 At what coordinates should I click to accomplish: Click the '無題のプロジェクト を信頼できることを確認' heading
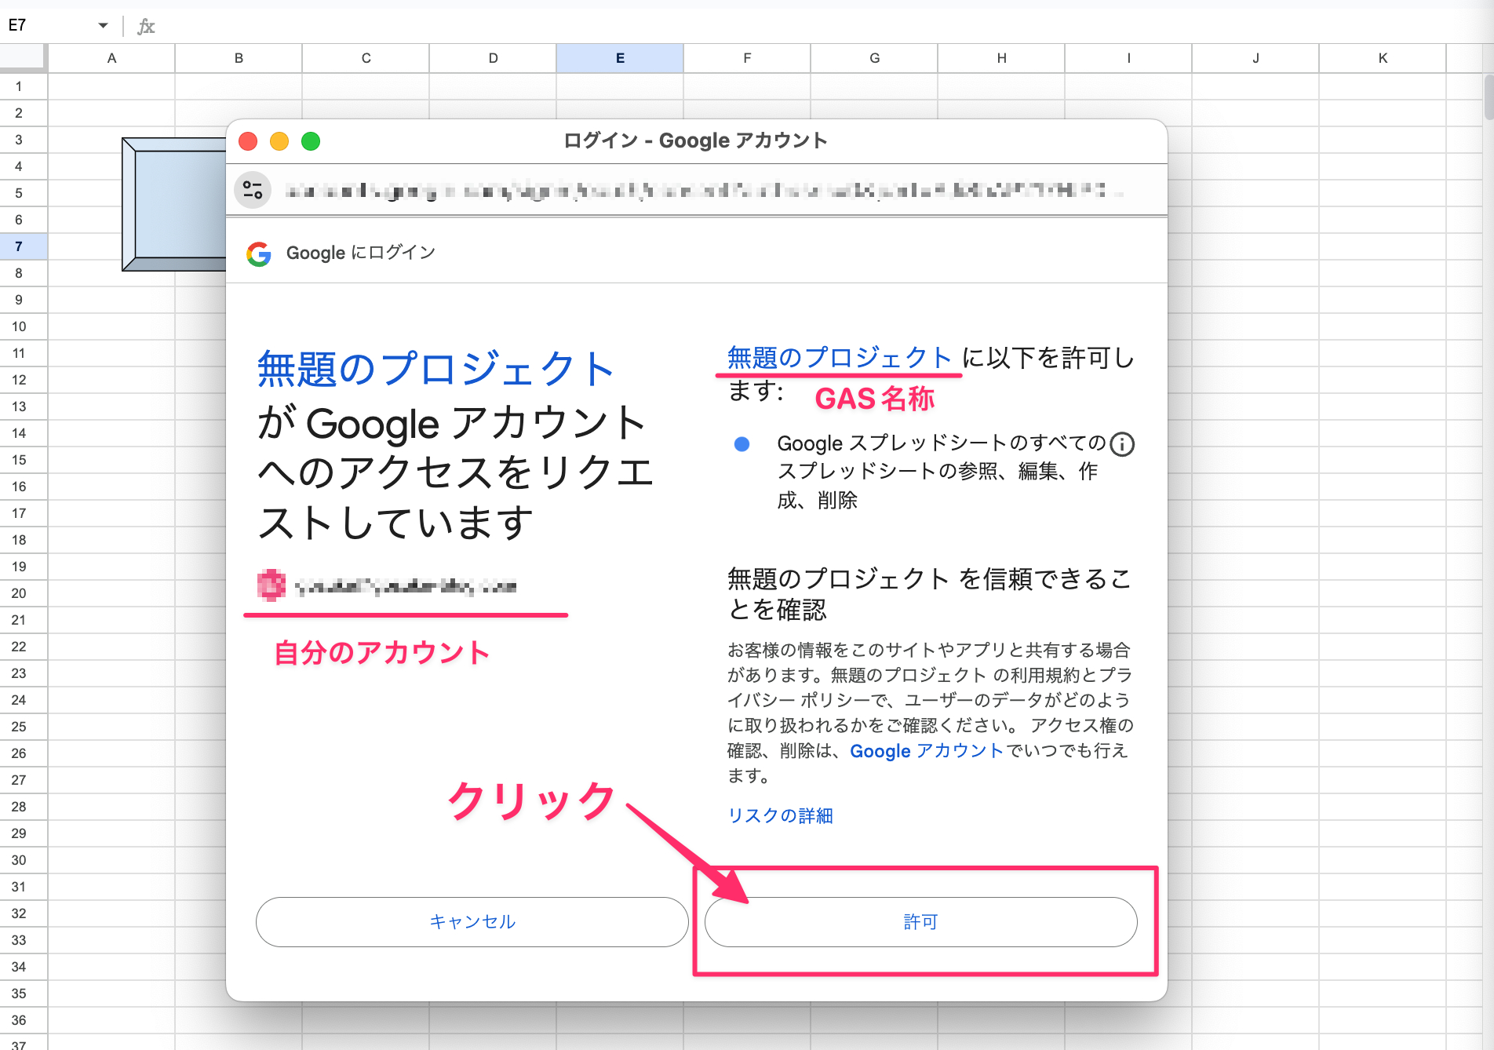coord(929,594)
